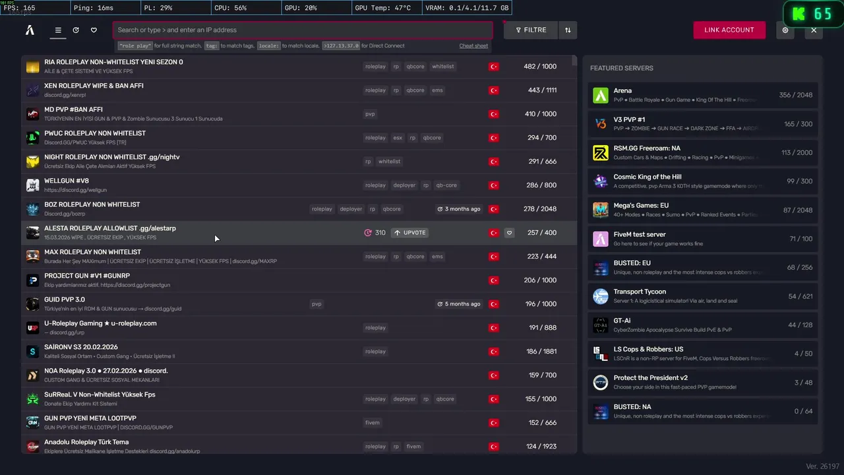Open featured LS Cops & Robbers: US

point(703,354)
